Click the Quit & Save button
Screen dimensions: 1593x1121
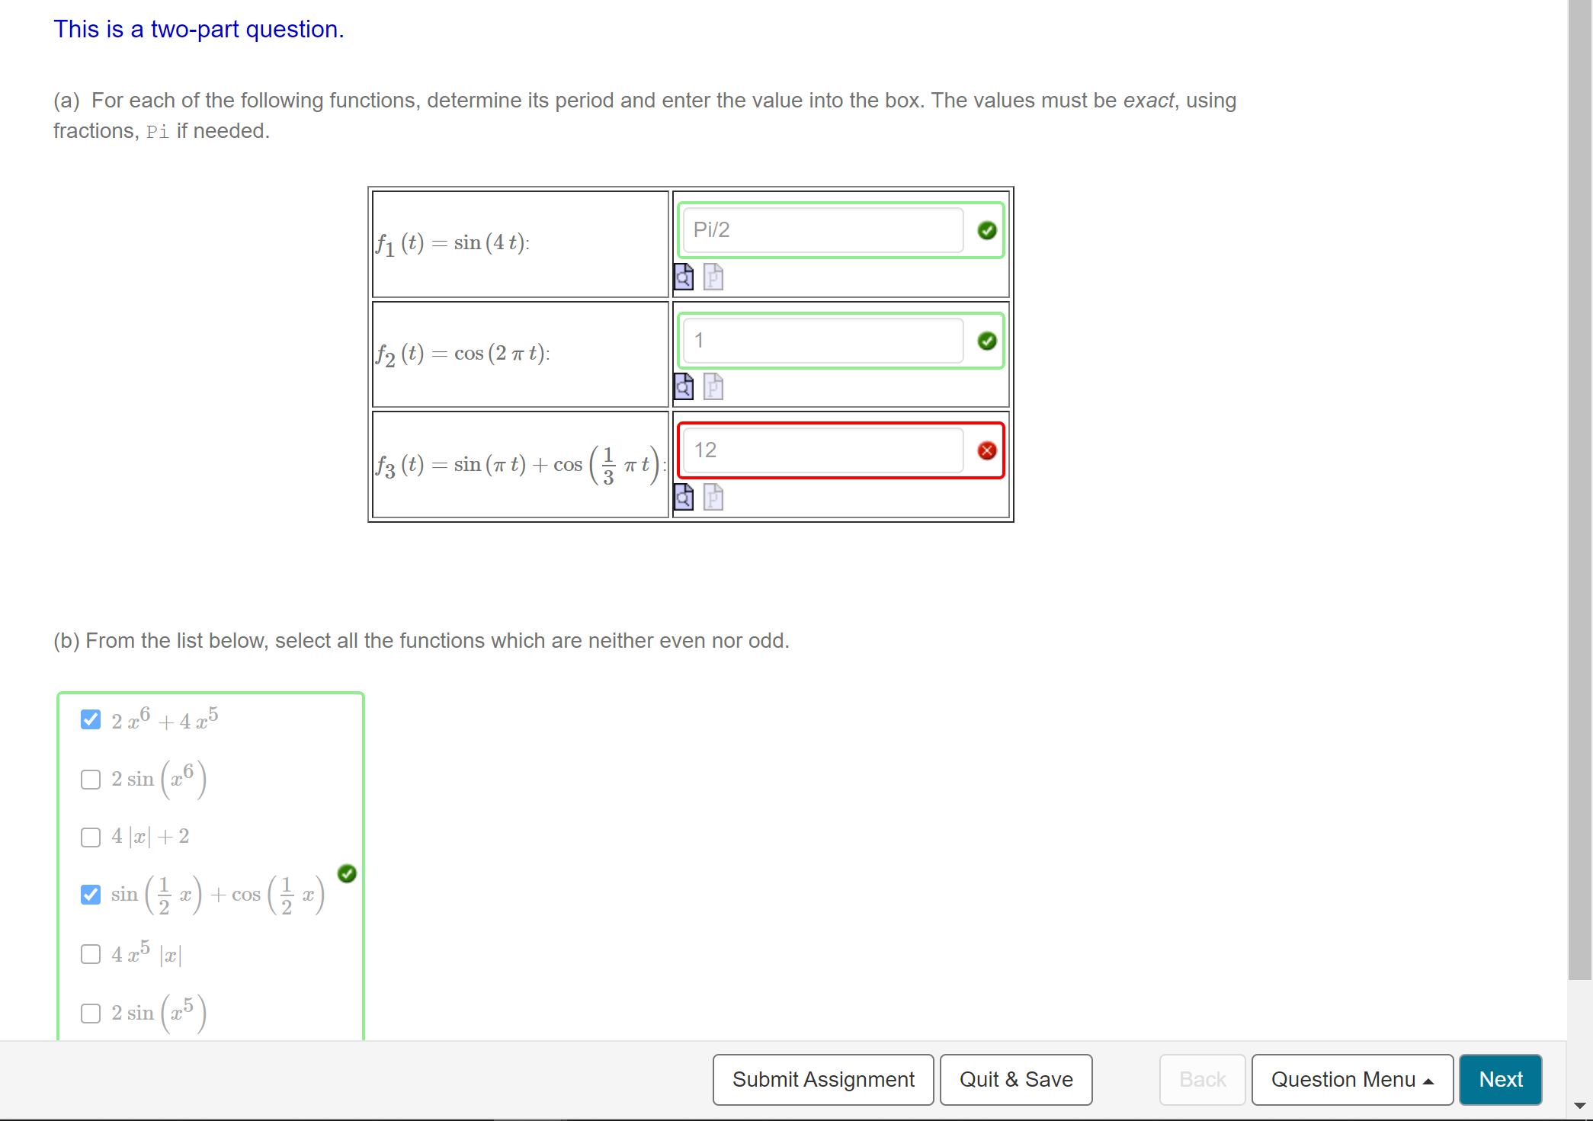(1015, 1079)
